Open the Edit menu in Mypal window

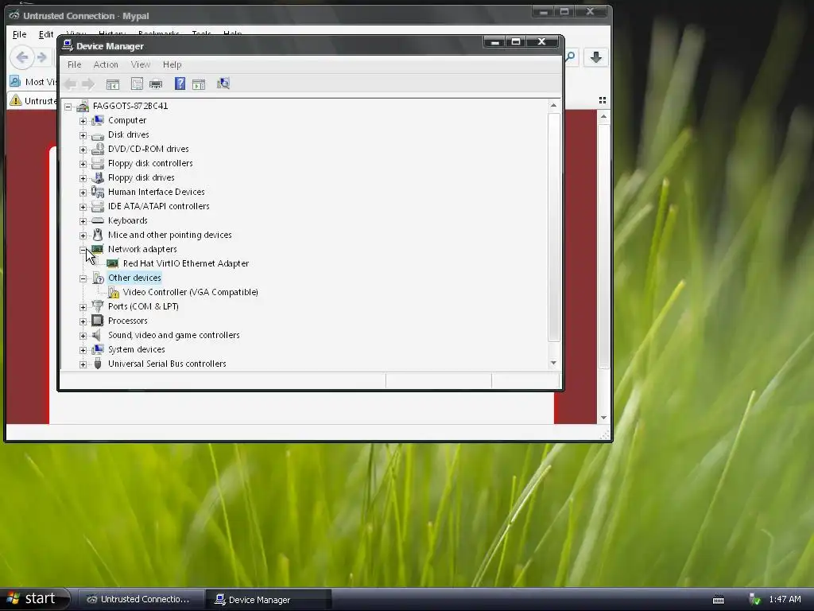click(x=45, y=34)
